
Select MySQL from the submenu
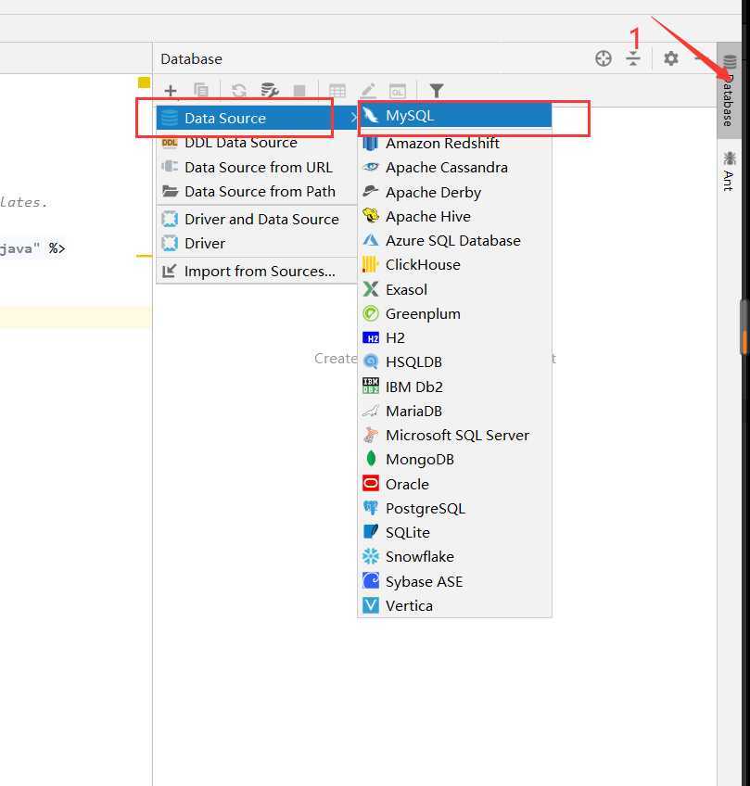click(454, 116)
